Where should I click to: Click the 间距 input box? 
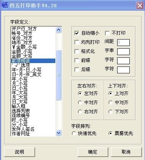123,43
